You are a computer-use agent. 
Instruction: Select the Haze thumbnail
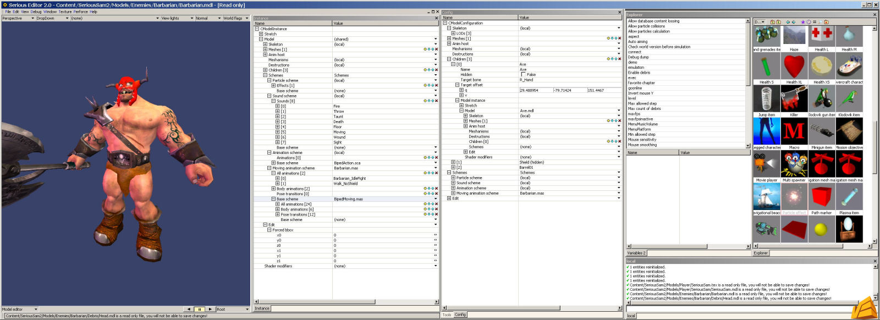tap(794, 36)
